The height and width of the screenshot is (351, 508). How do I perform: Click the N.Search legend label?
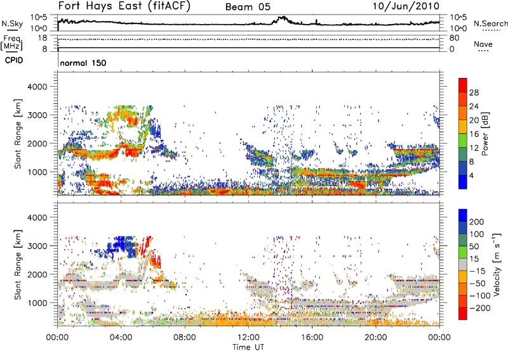point(490,23)
